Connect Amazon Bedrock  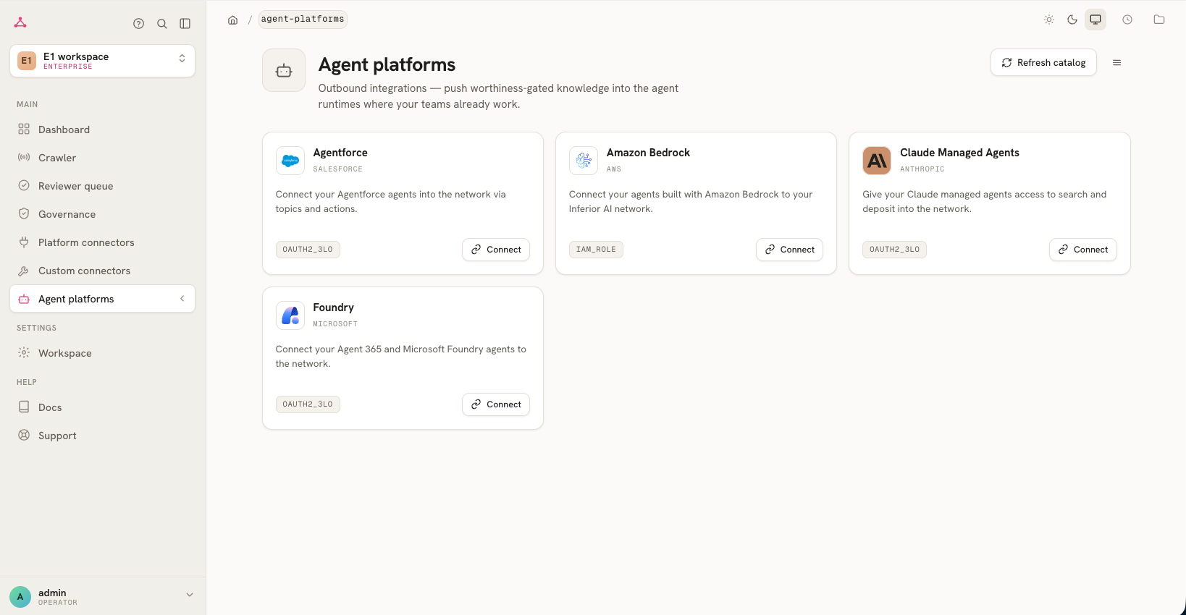click(x=789, y=250)
